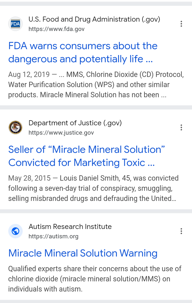Click the "May 28, 2015" date text
Screen dimensions: 192x303
pyautogui.click(x=29, y=178)
